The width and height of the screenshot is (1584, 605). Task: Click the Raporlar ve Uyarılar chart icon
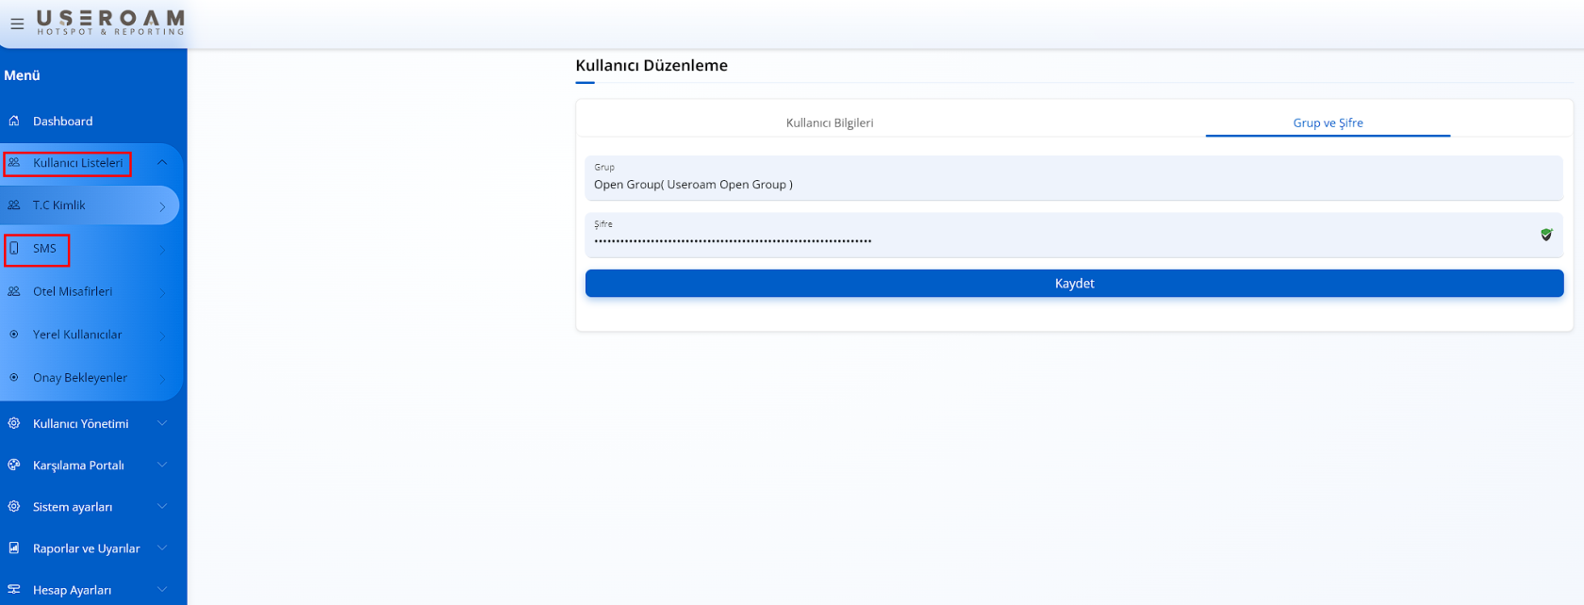point(14,548)
